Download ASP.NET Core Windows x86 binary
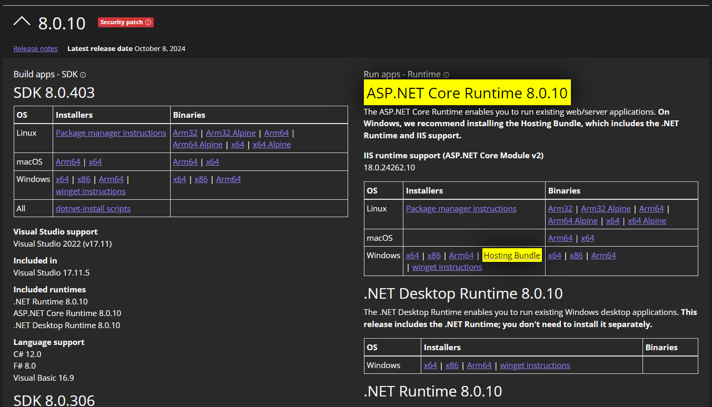 (x=576, y=256)
